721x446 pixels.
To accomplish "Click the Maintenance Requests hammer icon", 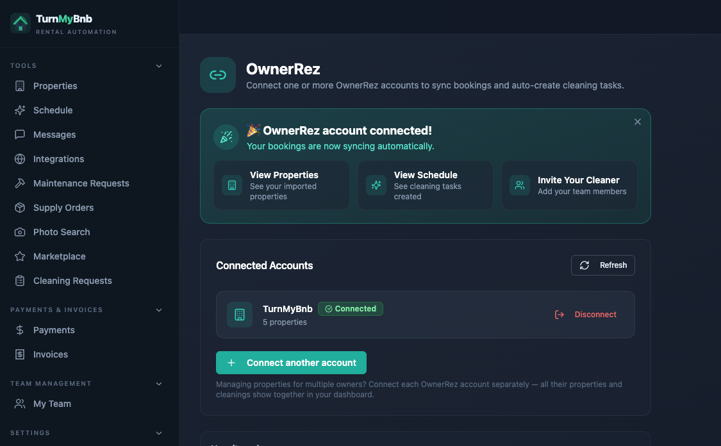I will click(20, 183).
